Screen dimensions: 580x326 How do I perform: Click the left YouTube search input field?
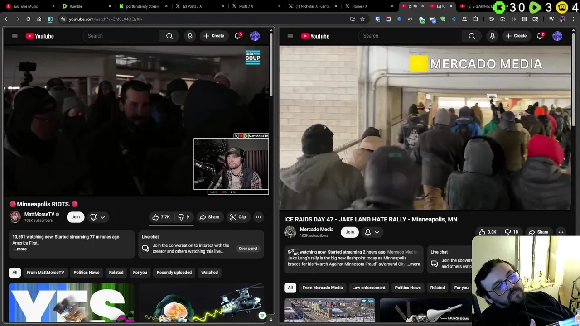click(x=121, y=36)
